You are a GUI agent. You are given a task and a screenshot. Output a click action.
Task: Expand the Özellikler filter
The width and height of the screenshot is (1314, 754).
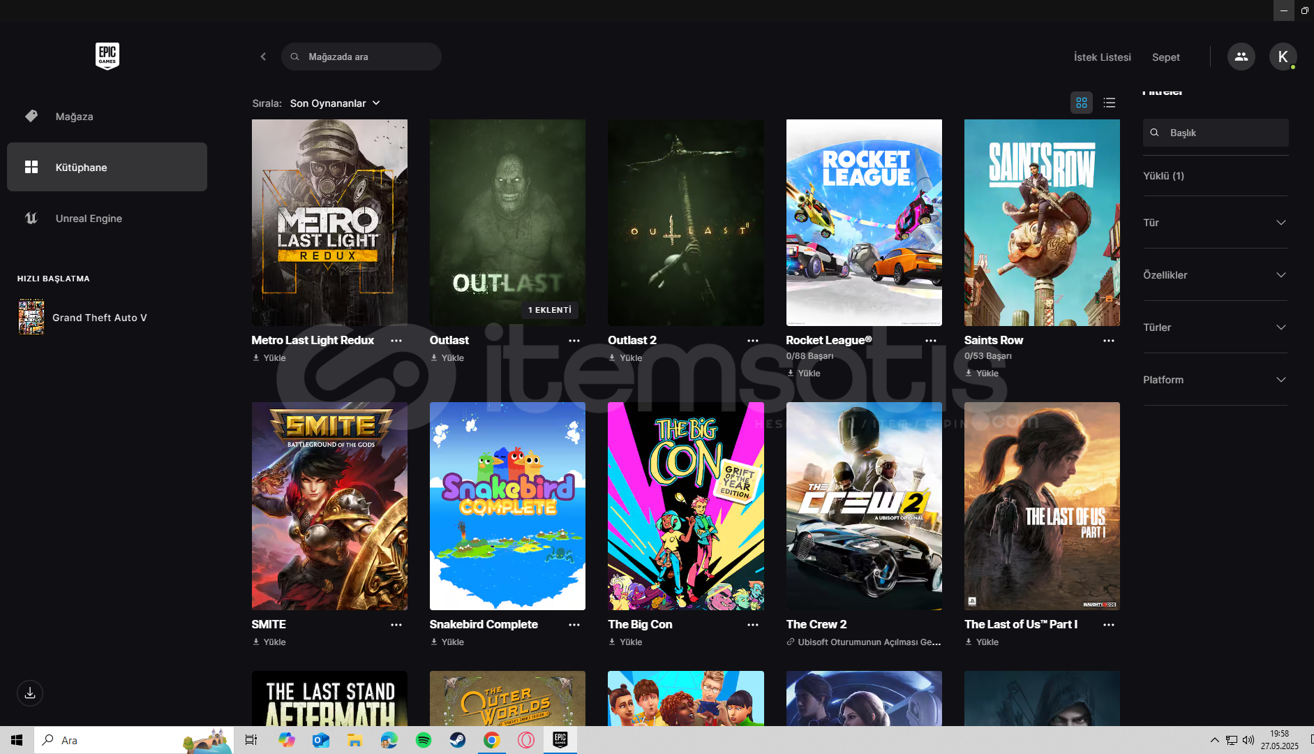[x=1215, y=275]
